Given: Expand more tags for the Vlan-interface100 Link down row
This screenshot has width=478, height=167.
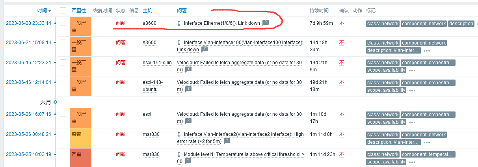Looking at the screenshot, I should click(427, 50).
